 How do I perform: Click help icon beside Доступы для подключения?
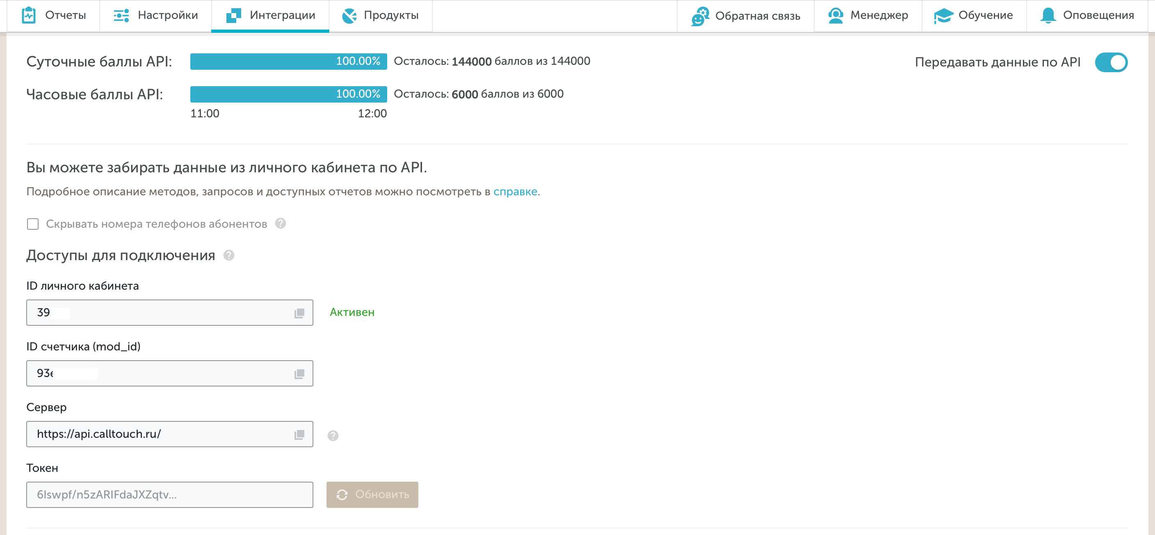point(229,255)
